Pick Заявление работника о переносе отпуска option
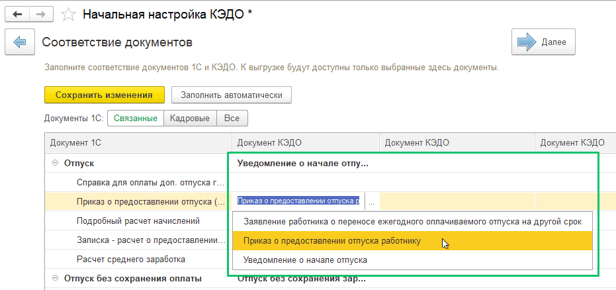The width and height of the screenshot is (616, 290). 412,222
